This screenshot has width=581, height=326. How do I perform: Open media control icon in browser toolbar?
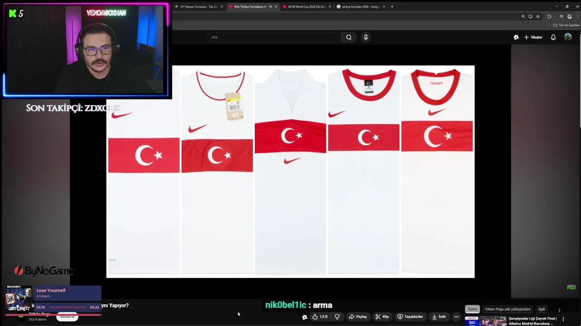561,16
